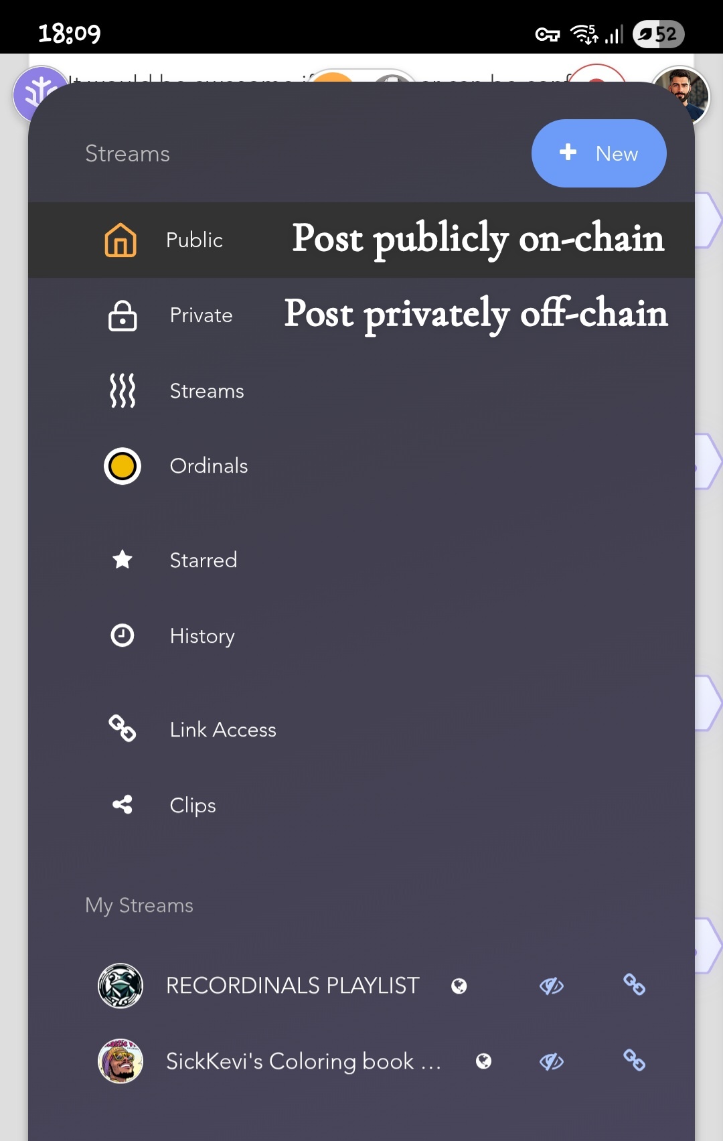Open History via the clock icon

[x=123, y=635]
